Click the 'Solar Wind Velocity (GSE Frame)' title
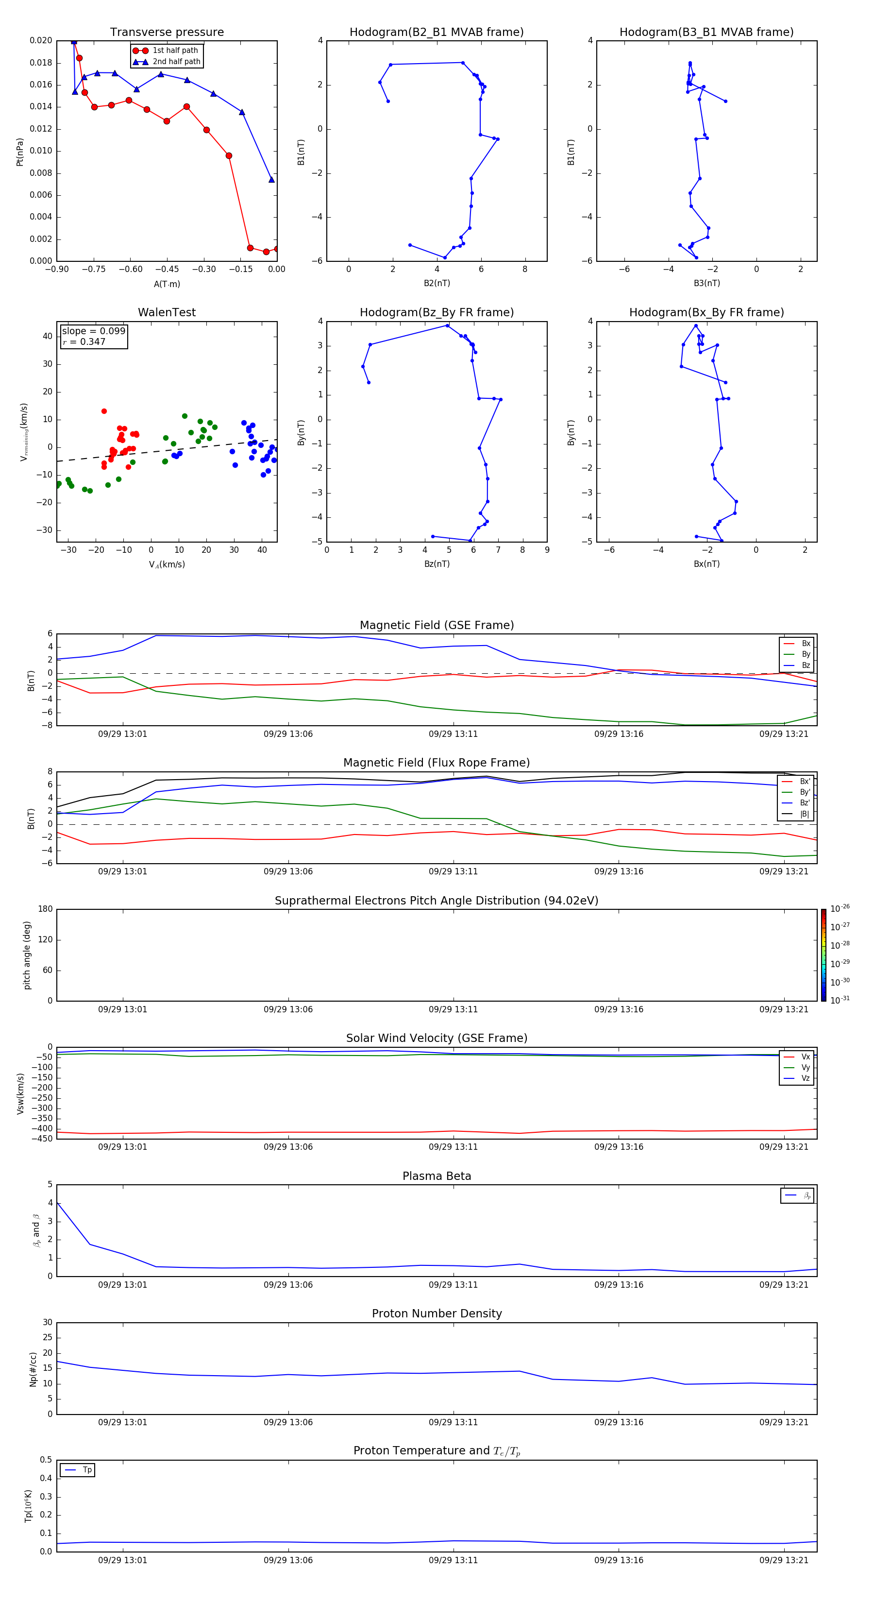874x1603 pixels. [x=437, y=1038]
